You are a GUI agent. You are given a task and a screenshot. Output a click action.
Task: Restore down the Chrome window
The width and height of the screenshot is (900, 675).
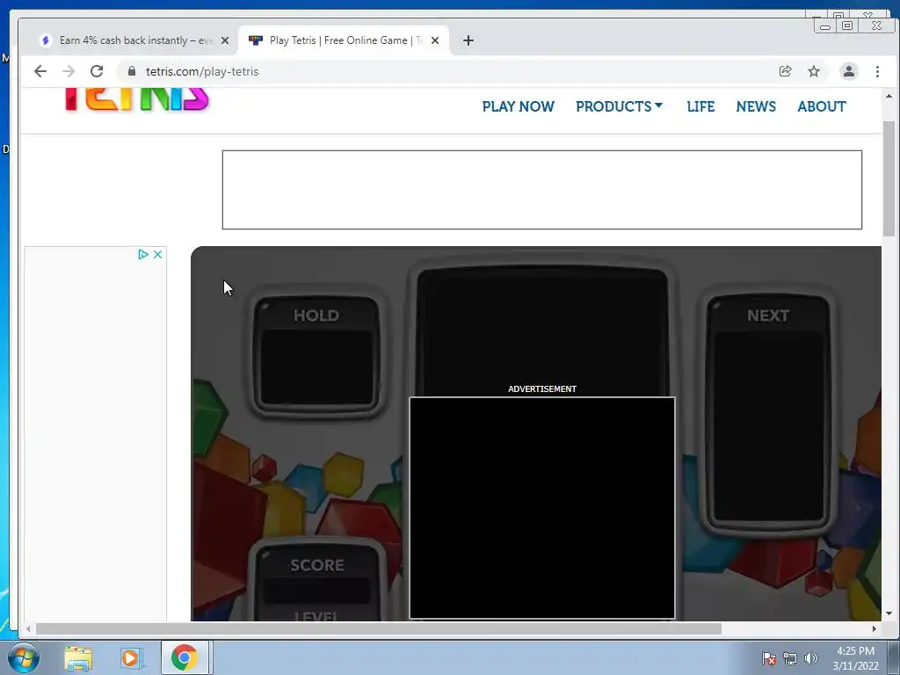(x=847, y=25)
